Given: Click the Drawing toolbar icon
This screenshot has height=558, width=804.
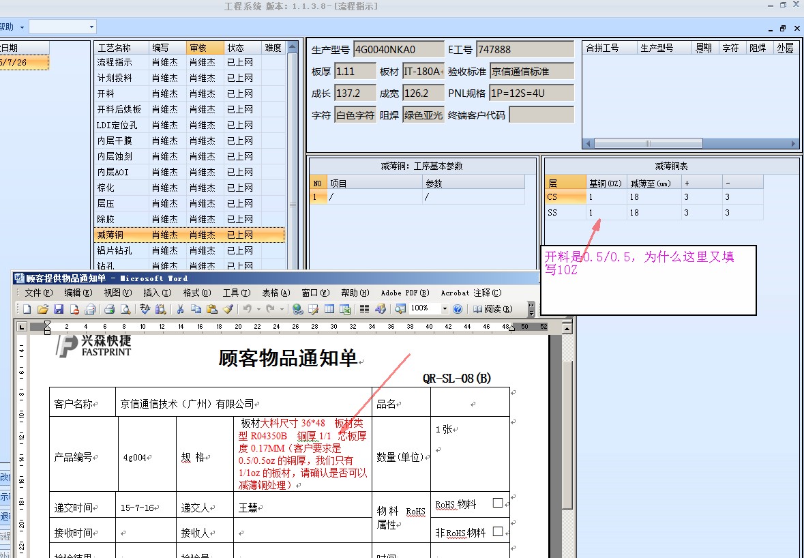Looking at the screenshot, I should (x=381, y=309).
